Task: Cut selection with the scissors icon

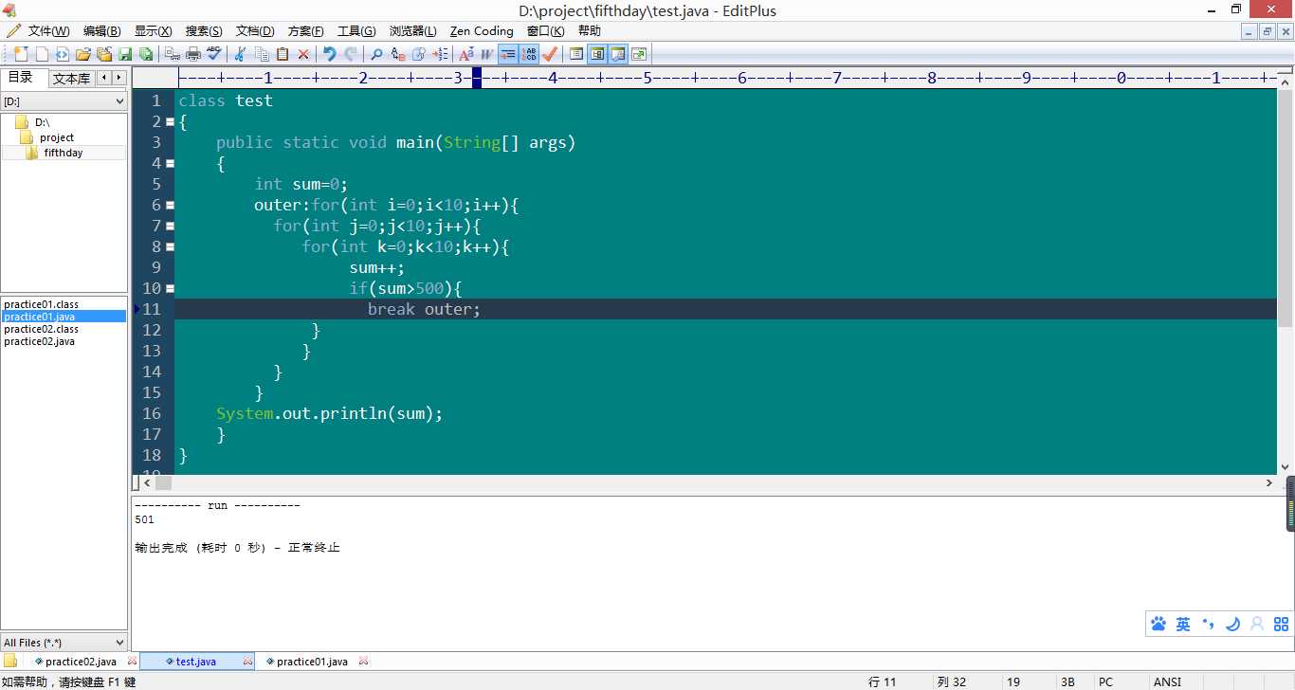Action: pyautogui.click(x=239, y=54)
